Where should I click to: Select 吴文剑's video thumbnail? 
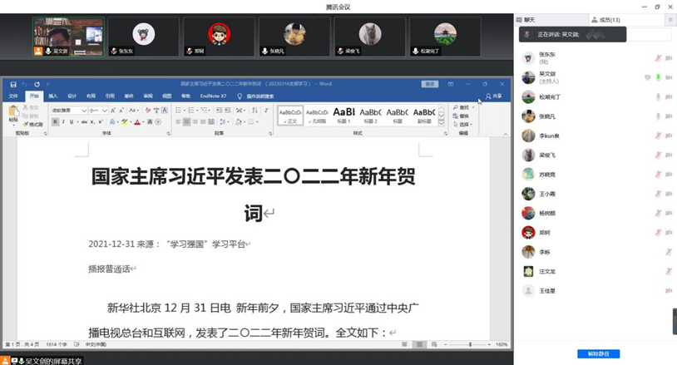click(x=68, y=36)
